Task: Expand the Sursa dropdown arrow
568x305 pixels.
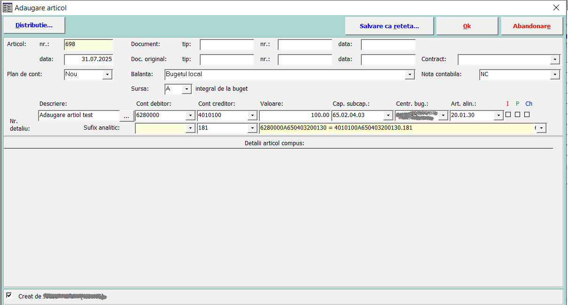Action: point(187,89)
